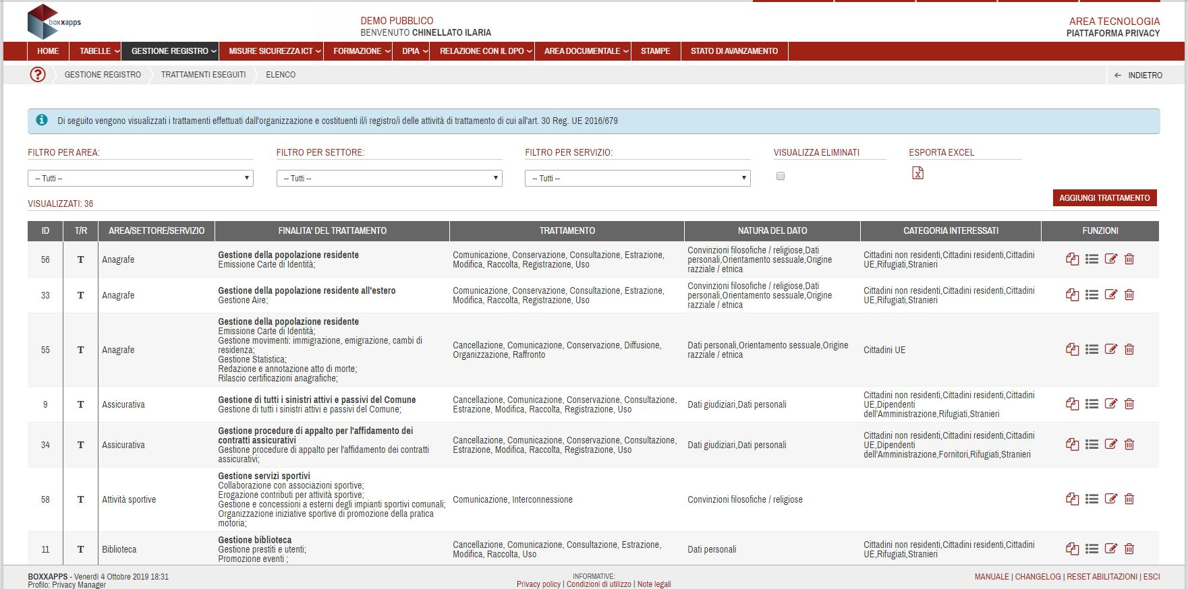
Task: Open details list for treatment ID 55
Action: tap(1092, 350)
